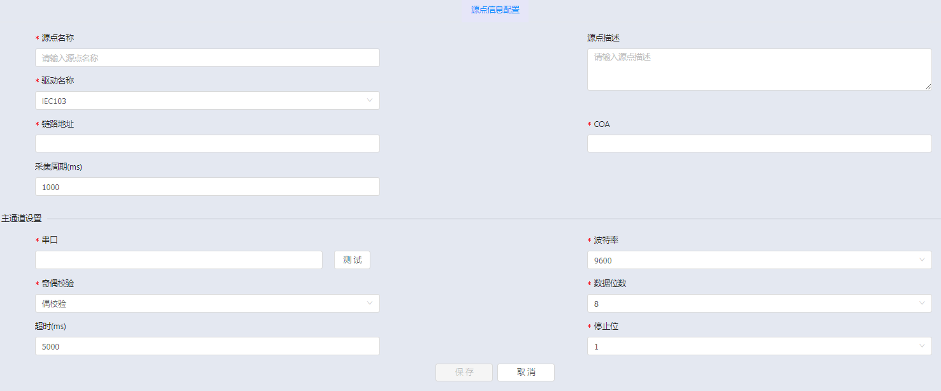Click the 超时(ms) field showing 5000
Viewport: 941px width, 391px height.
click(207, 346)
